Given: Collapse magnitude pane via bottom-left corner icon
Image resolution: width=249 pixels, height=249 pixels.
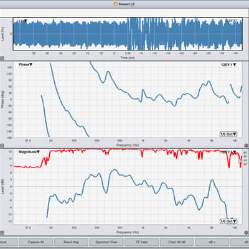Looking at the screenshot, I should pyautogui.click(x=2, y=233).
